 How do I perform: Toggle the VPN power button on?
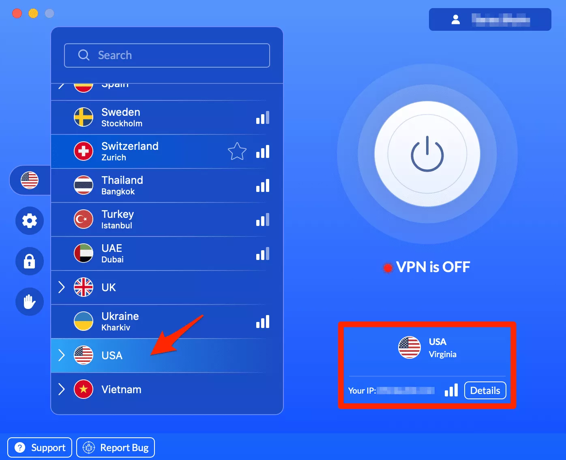pos(427,154)
